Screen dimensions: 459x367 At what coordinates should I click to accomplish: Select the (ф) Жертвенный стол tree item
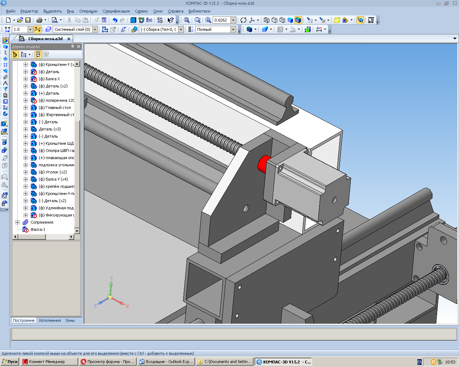(56, 115)
